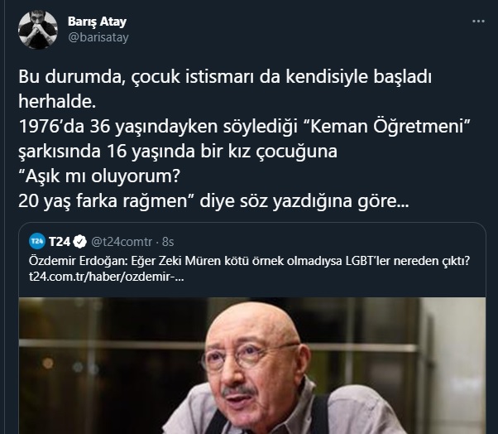Open the @t24comtr handle
This screenshot has width=498, height=434.
tap(122, 242)
